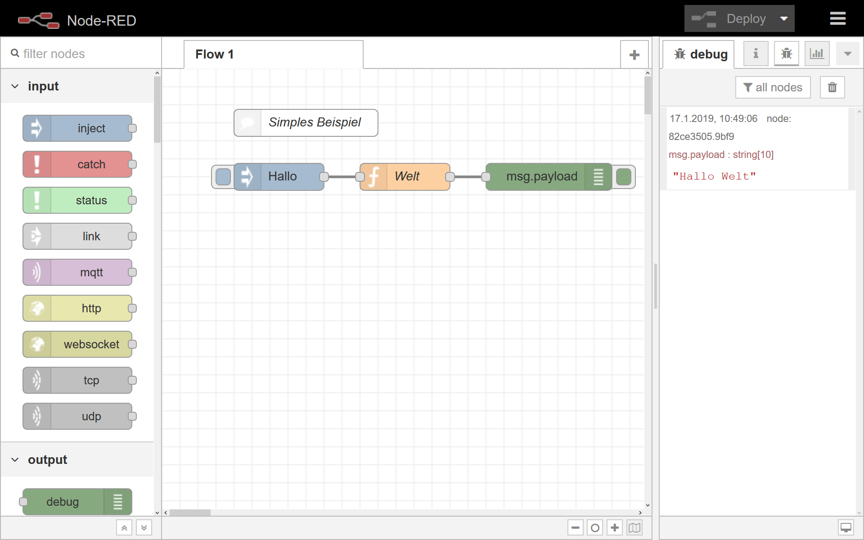Image resolution: width=864 pixels, height=540 pixels.
Task: Select the Flow 1 tab
Action: click(274, 54)
